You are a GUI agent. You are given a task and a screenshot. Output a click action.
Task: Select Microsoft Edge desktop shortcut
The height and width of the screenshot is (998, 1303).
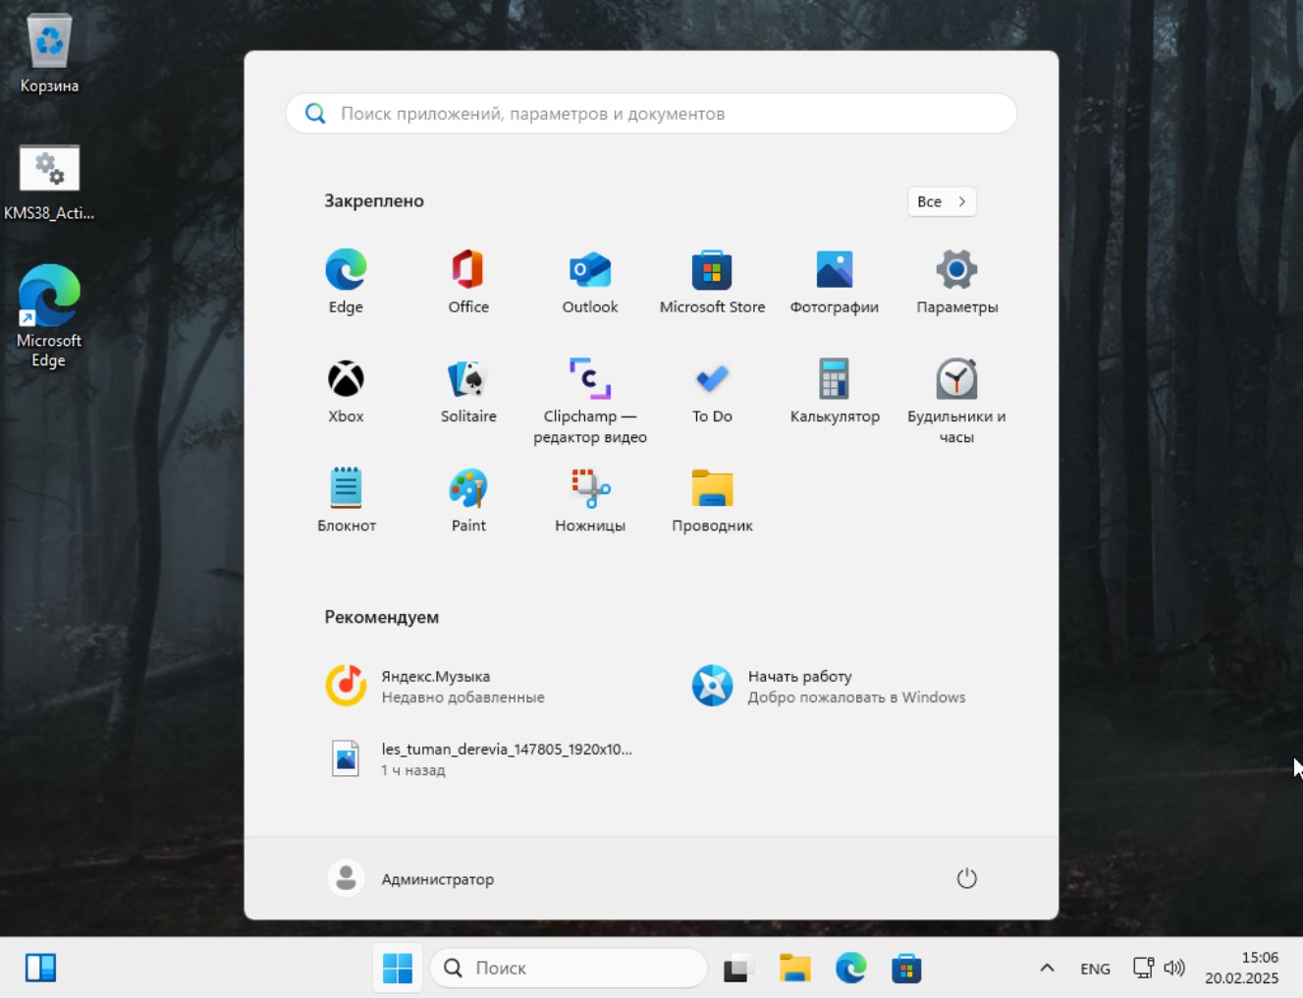[49, 316]
